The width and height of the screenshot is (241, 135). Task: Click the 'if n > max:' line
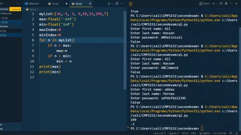59,45
